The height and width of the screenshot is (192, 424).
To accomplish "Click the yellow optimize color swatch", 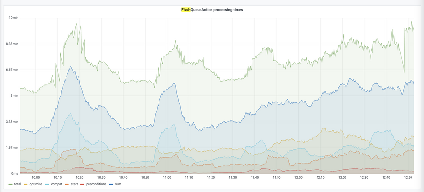I will coord(26,184).
